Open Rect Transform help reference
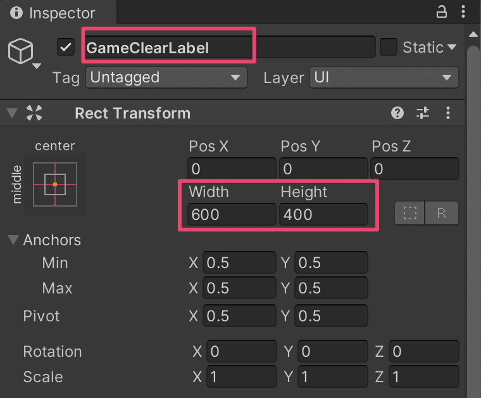The image size is (481, 398). [x=397, y=113]
